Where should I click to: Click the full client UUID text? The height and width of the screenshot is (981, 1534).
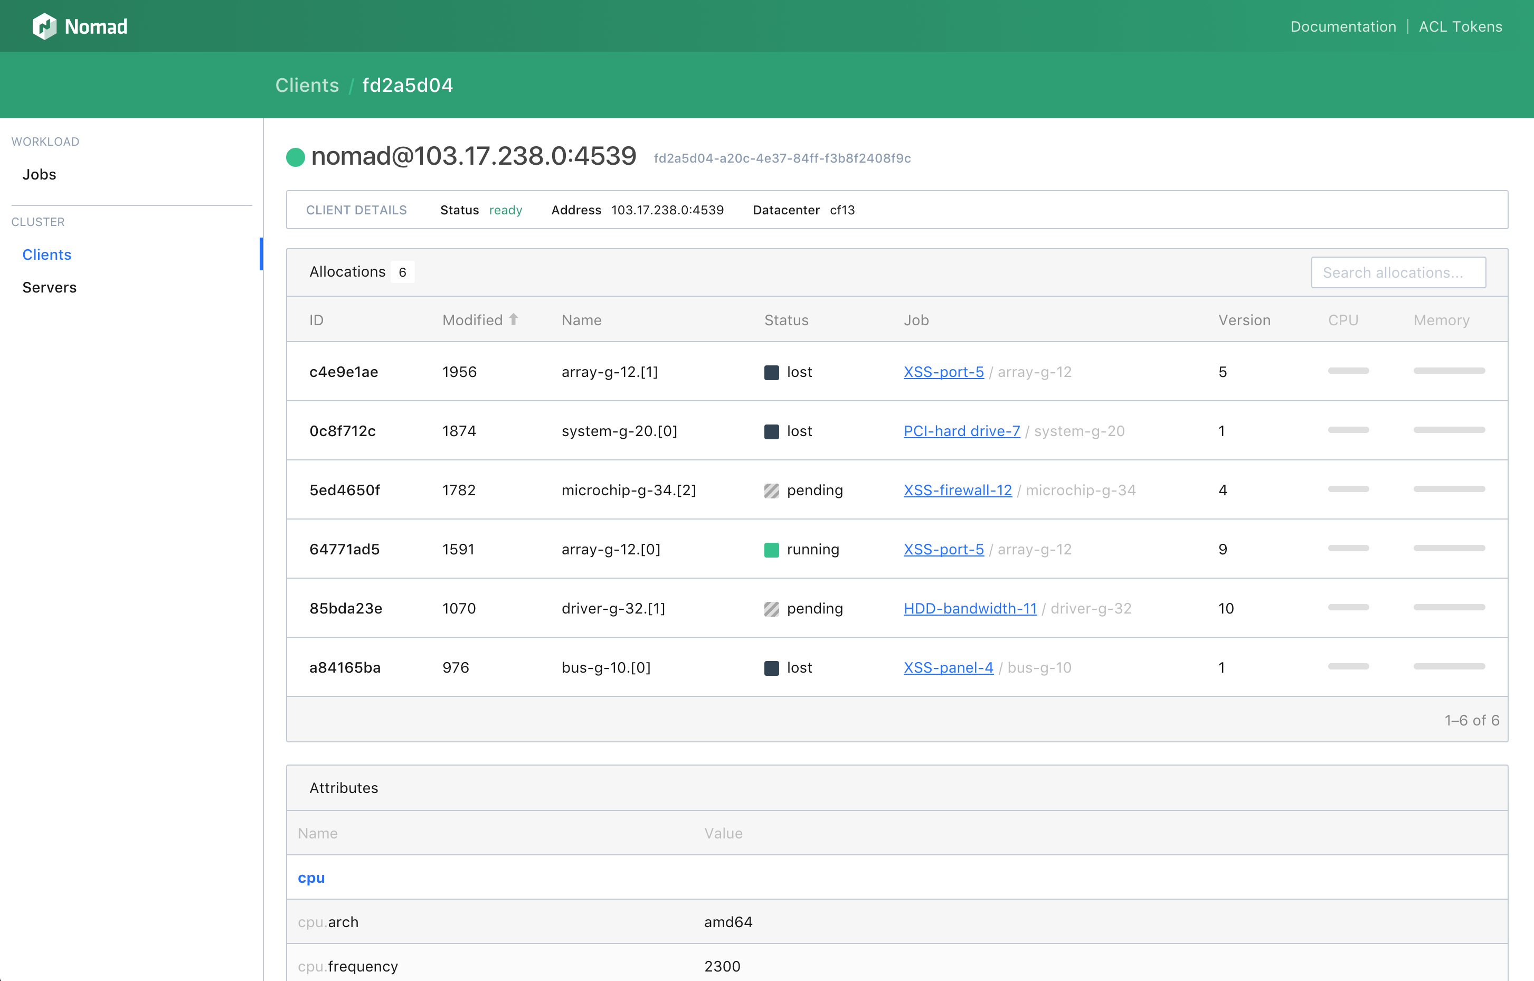[782, 158]
